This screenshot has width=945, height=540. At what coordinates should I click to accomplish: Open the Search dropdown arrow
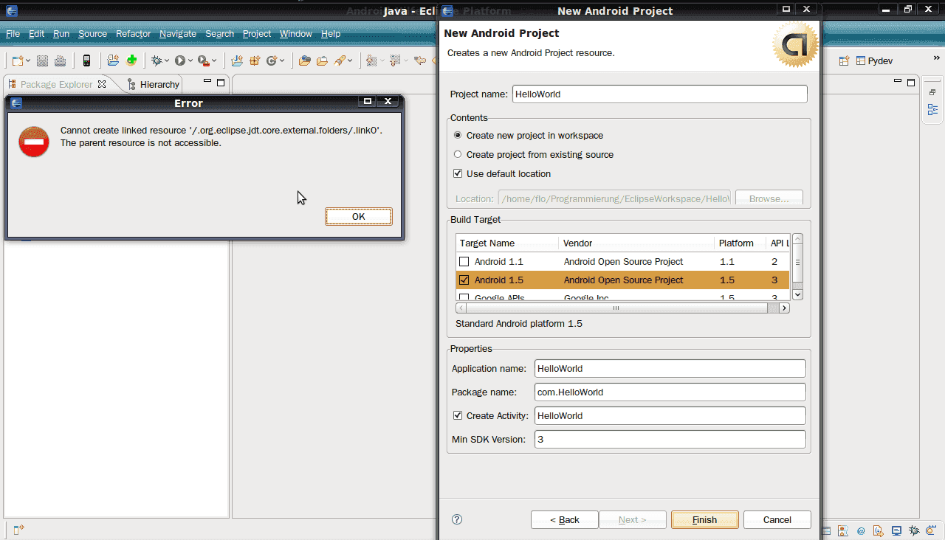point(350,61)
